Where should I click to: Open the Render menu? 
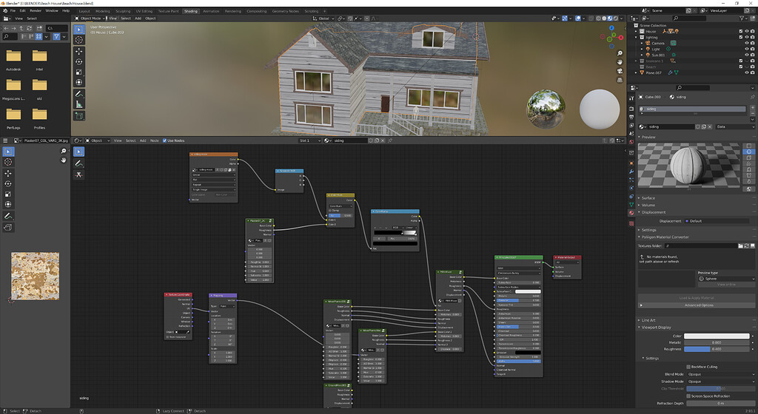[x=36, y=10]
